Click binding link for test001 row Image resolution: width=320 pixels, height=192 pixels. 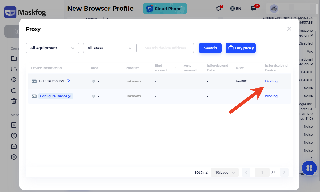[x=271, y=81]
